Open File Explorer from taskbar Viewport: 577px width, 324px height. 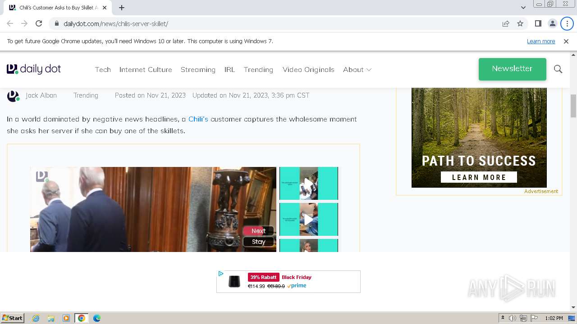51,318
